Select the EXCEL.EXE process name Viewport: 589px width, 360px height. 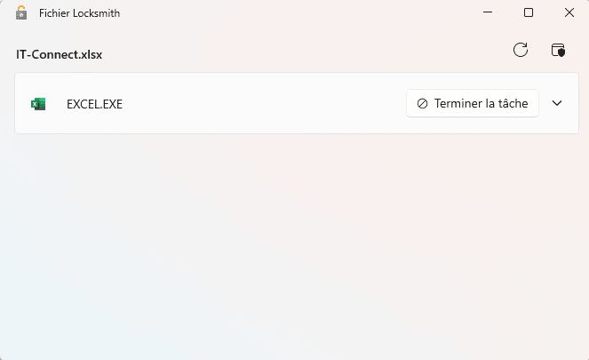[x=94, y=104]
